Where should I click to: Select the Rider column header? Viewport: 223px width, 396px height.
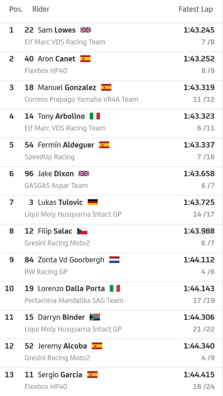(41, 9)
